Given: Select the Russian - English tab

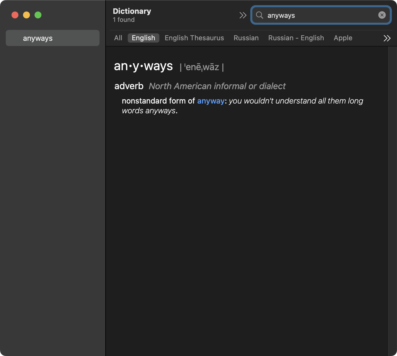Looking at the screenshot, I should pyautogui.click(x=296, y=38).
